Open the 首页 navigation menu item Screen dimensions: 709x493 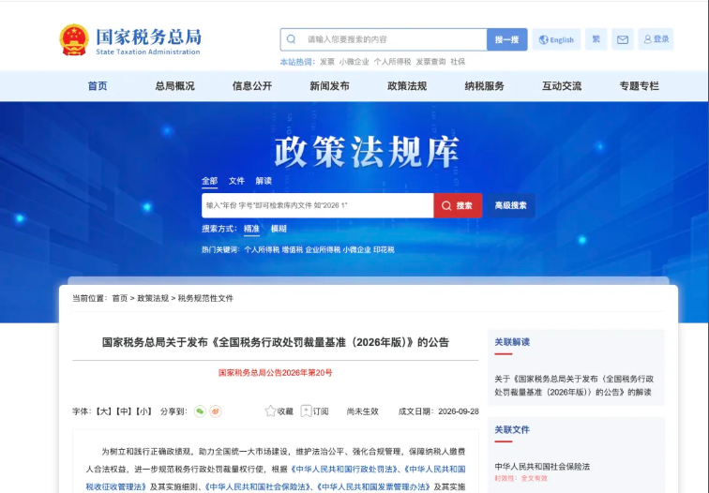point(98,86)
